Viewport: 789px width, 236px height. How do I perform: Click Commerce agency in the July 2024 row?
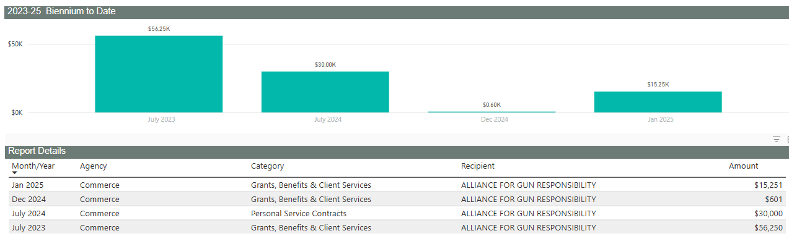coord(100,214)
